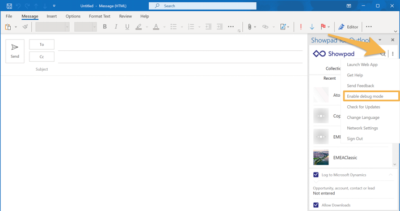Click the Undo arrow in title bar

coord(18,6)
